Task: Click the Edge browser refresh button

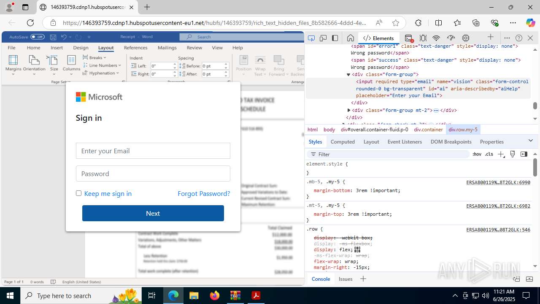Action: click(x=30, y=23)
